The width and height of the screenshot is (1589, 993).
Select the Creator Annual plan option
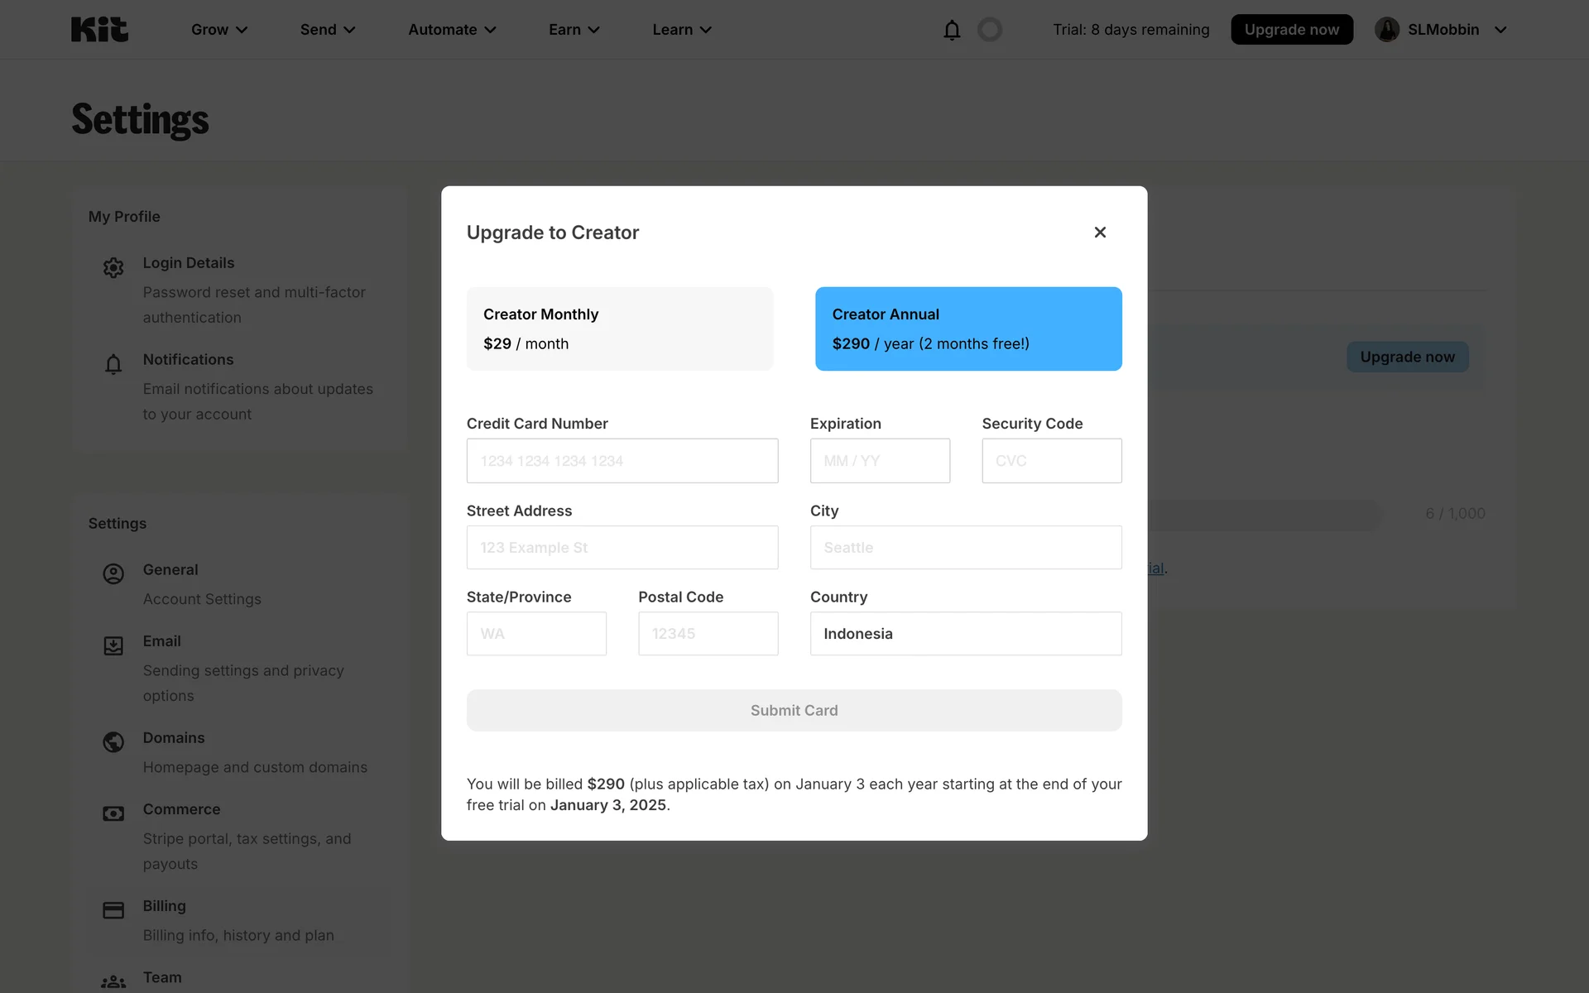pos(968,329)
